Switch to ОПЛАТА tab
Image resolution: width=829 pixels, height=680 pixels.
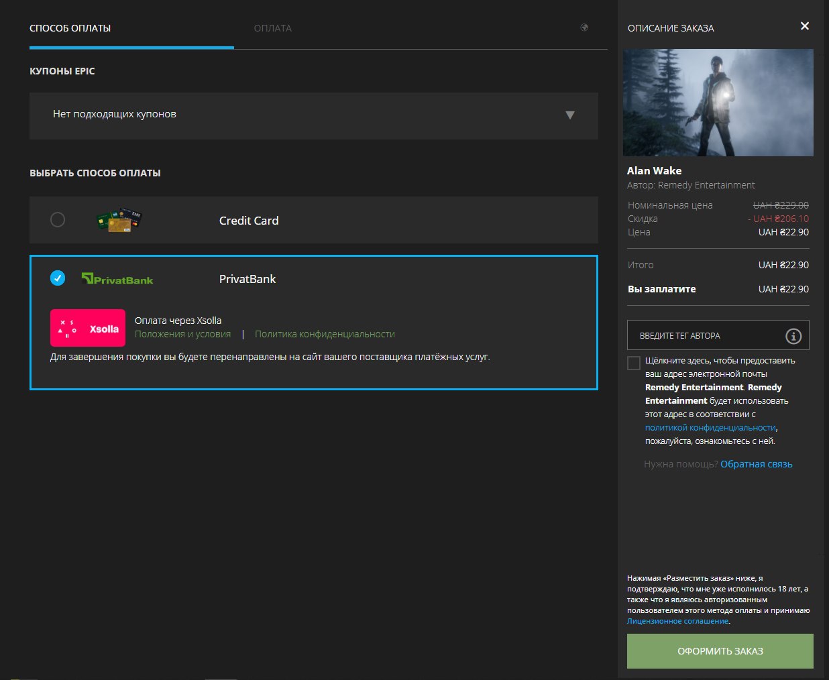click(273, 28)
